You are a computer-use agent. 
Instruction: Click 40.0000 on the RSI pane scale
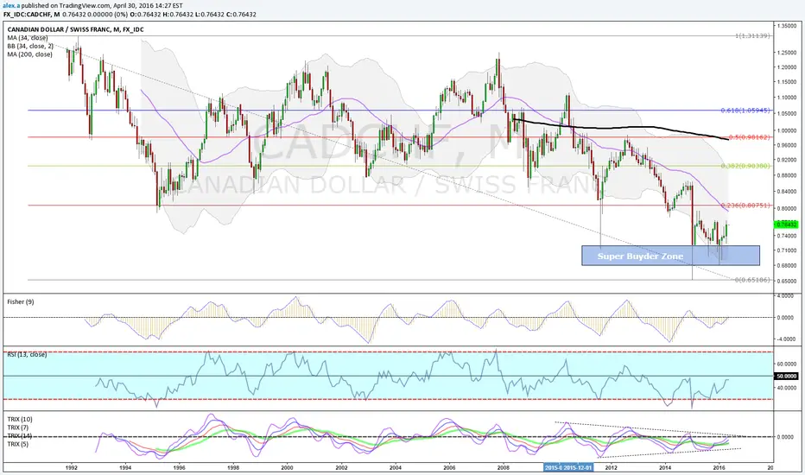(787, 389)
